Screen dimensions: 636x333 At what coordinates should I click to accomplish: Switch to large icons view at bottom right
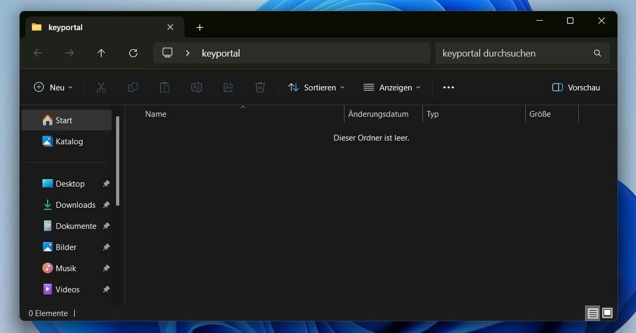(x=605, y=313)
